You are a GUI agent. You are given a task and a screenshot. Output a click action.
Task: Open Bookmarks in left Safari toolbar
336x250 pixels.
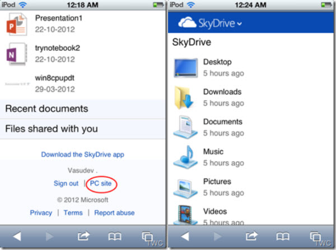pos(115,237)
